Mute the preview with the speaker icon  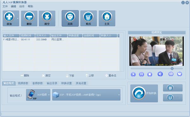160,74
